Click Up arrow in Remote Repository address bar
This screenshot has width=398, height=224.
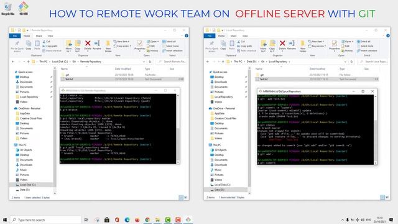point(28,62)
